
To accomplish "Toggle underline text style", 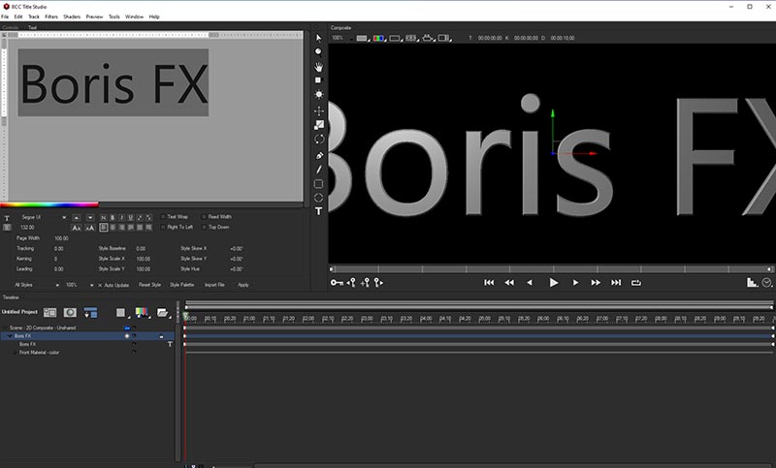I will point(131,217).
